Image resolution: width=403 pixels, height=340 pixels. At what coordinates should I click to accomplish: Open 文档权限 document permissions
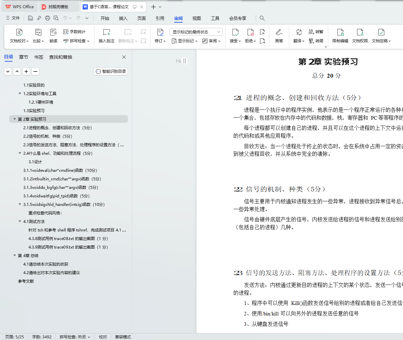(360, 35)
